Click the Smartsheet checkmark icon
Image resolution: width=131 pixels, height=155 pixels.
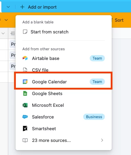click(25, 128)
